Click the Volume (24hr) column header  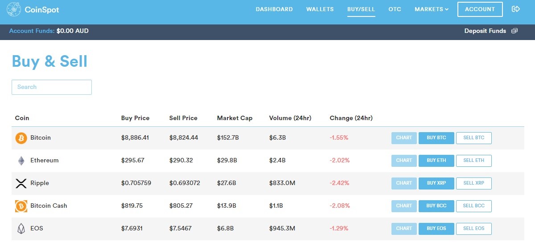tap(290, 118)
